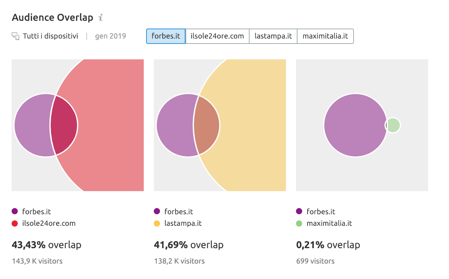Click the 138,2 K visitors text
Viewport: 449px width, 279px height.
pos(180,261)
